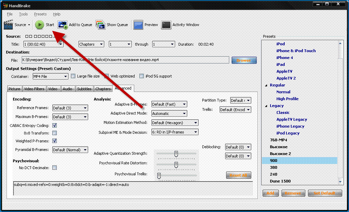Click the Set Default button
The height and width of the screenshot is (212, 349).
[325, 193]
